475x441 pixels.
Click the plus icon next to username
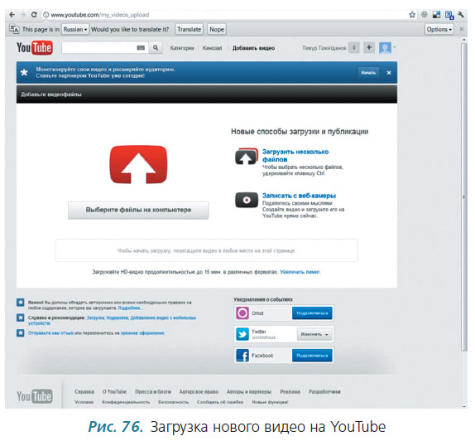[369, 47]
